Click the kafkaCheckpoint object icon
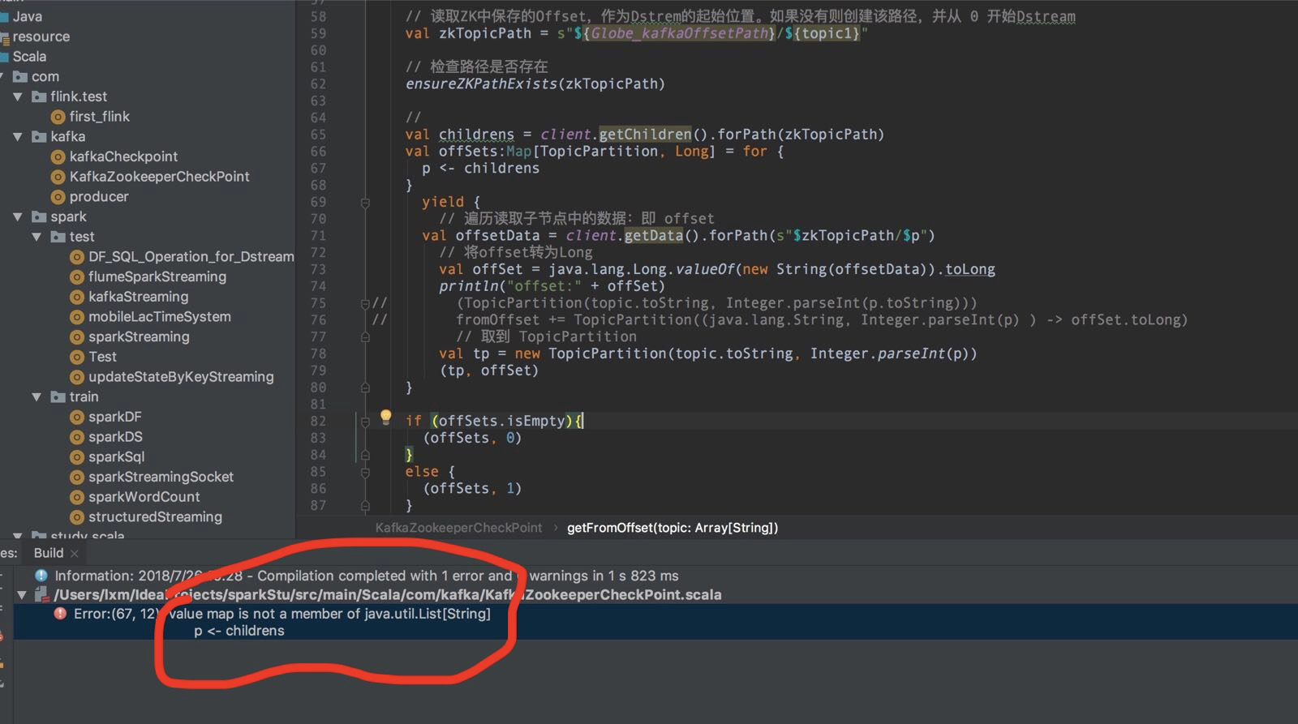The image size is (1298, 724). pyautogui.click(x=58, y=156)
